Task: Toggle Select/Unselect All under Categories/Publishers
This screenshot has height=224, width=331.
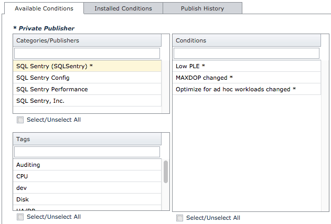Action: coord(20,120)
